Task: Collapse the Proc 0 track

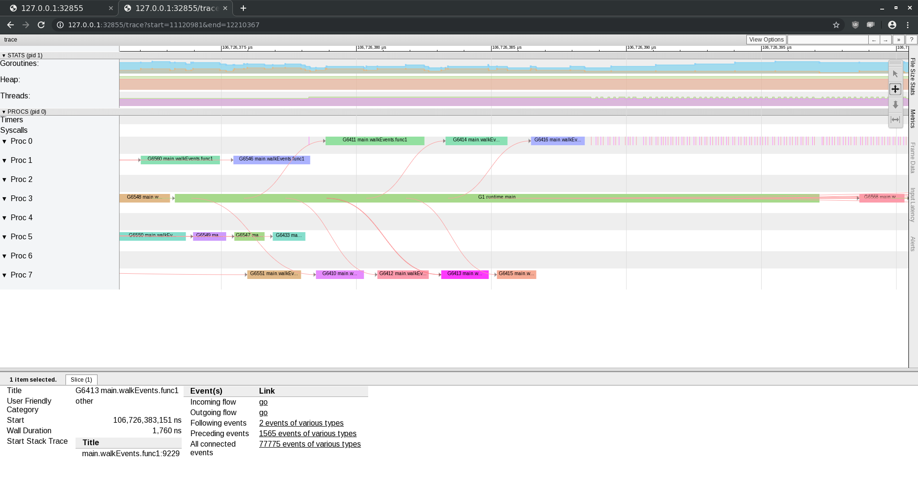Action: pos(5,141)
